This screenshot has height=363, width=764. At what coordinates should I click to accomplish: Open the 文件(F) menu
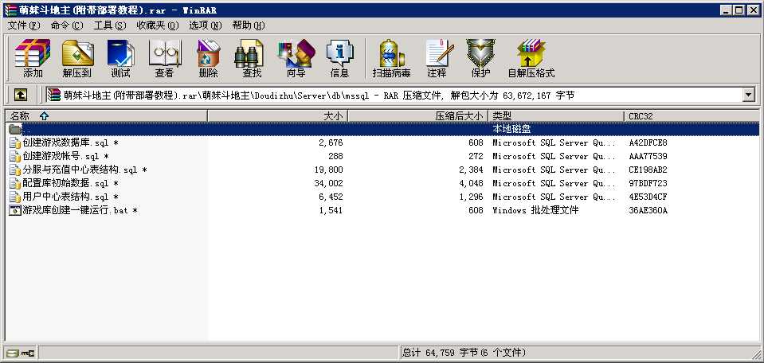coord(24,25)
